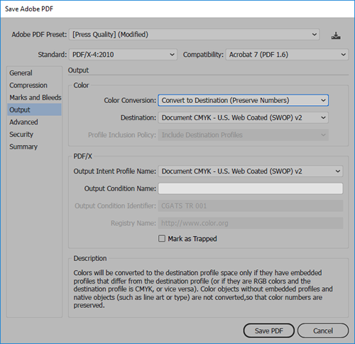The width and height of the screenshot is (355, 344).
Task: Enable the Mark as Trapped checkbox
Action: (x=162, y=238)
